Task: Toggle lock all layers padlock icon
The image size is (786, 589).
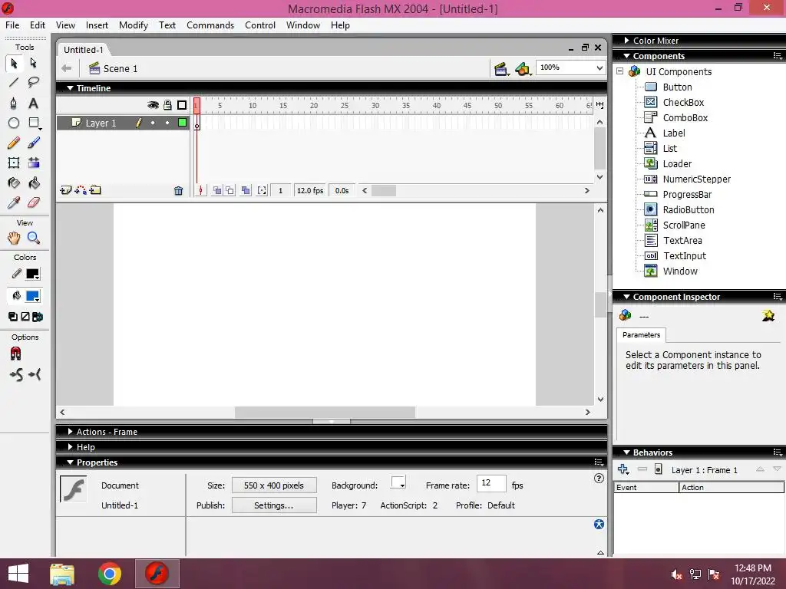Action: point(167,105)
